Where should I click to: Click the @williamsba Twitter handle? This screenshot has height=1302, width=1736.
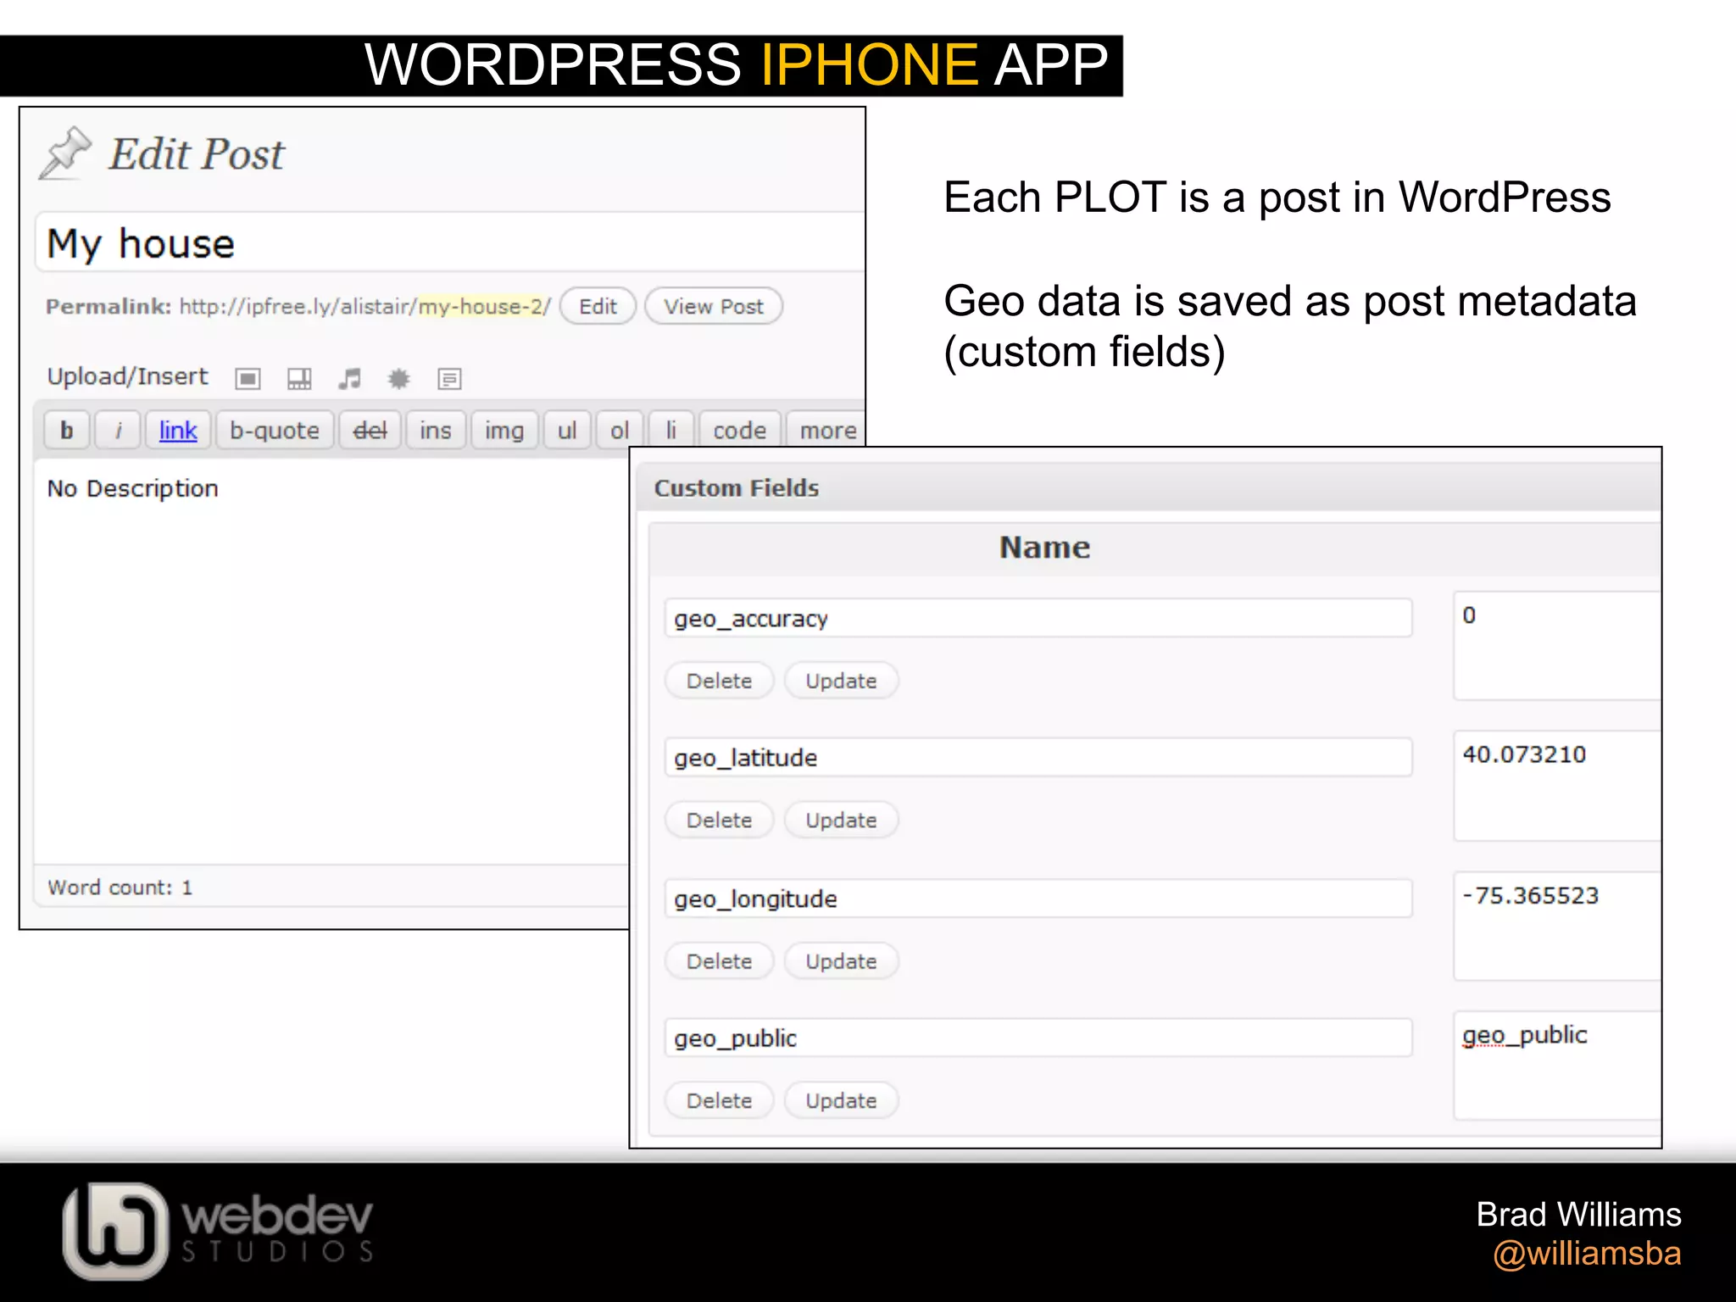pyautogui.click(x=1587, y=1254)
